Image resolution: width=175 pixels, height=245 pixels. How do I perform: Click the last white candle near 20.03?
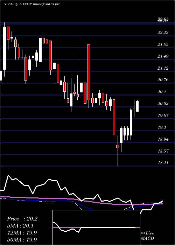pos(137,106)
